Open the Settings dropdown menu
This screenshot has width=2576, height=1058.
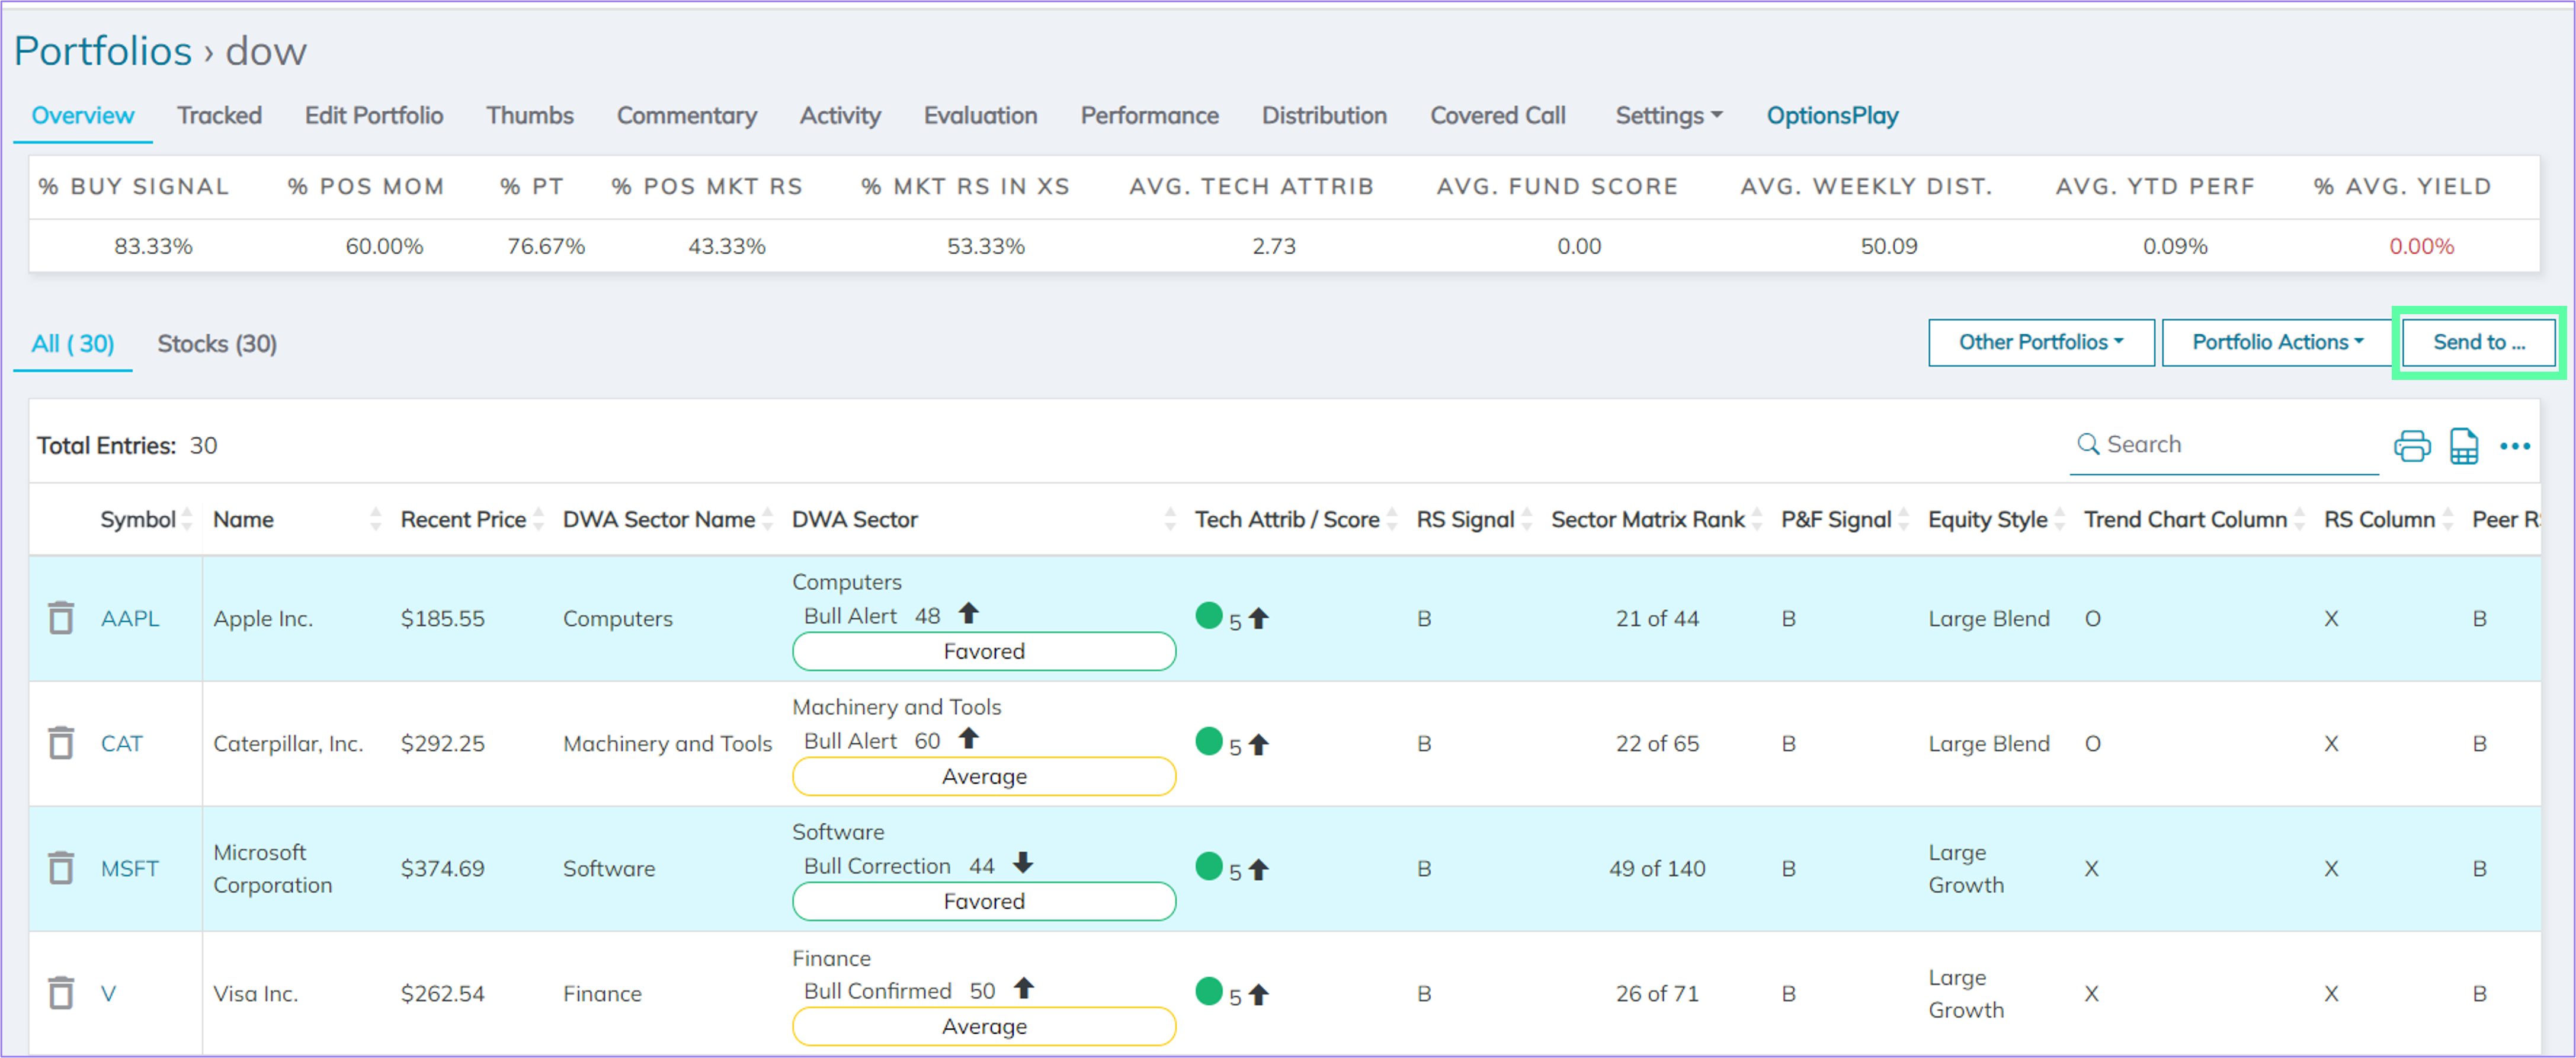pos(1667,116)
